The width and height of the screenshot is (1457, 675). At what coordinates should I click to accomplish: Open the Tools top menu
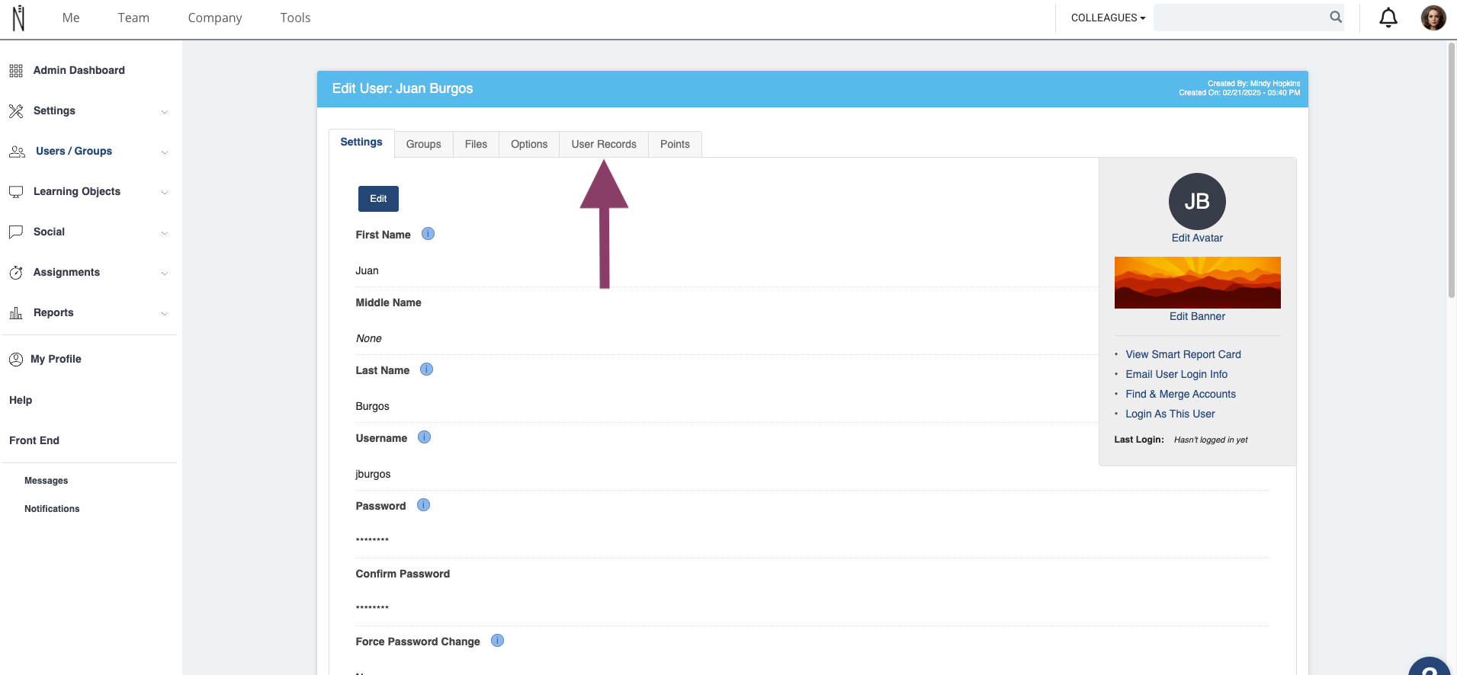295,18
